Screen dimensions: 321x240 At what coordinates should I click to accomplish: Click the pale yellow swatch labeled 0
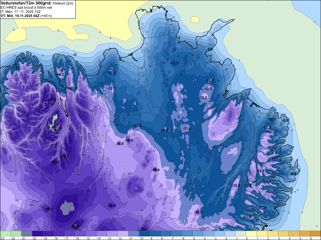click(x=251, y=234)
